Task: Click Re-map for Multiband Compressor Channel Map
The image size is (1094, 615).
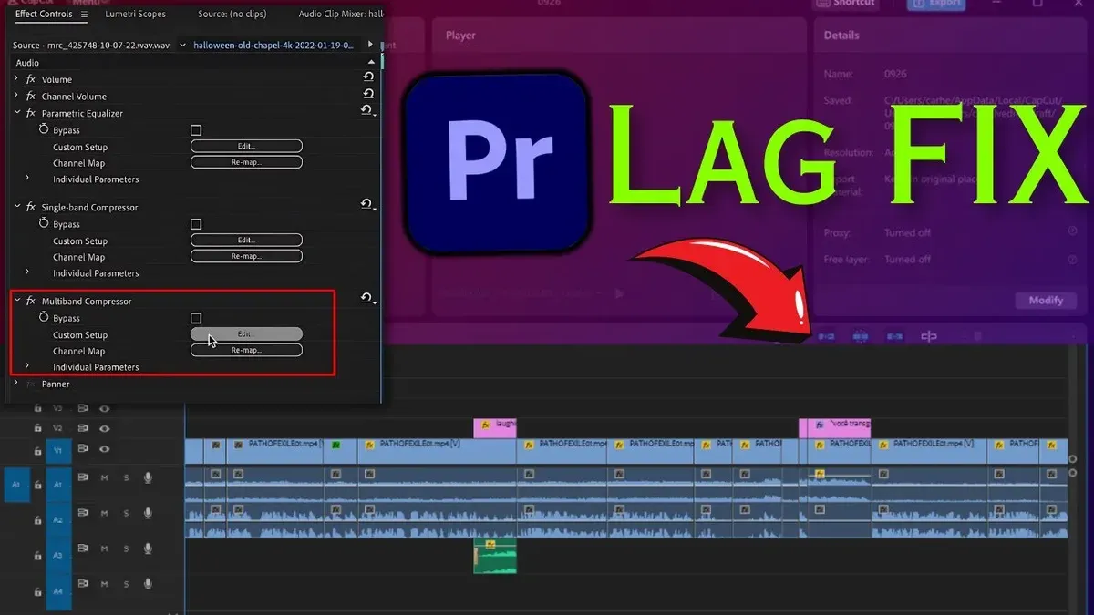Action: pyautogui.click(x=246, y=350)
